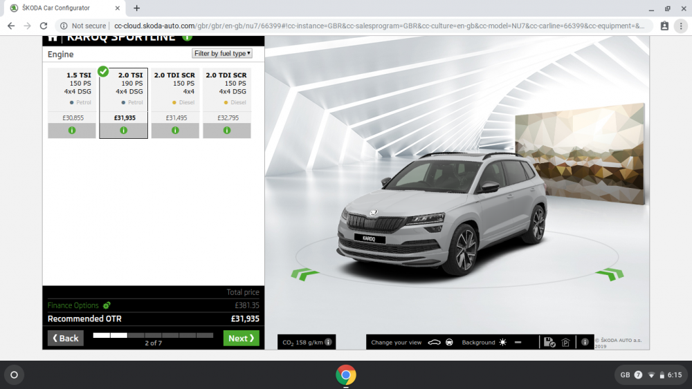Select the ŠKODA Car Configurator browser tab

pyautogui.click(x=64, y=8)
